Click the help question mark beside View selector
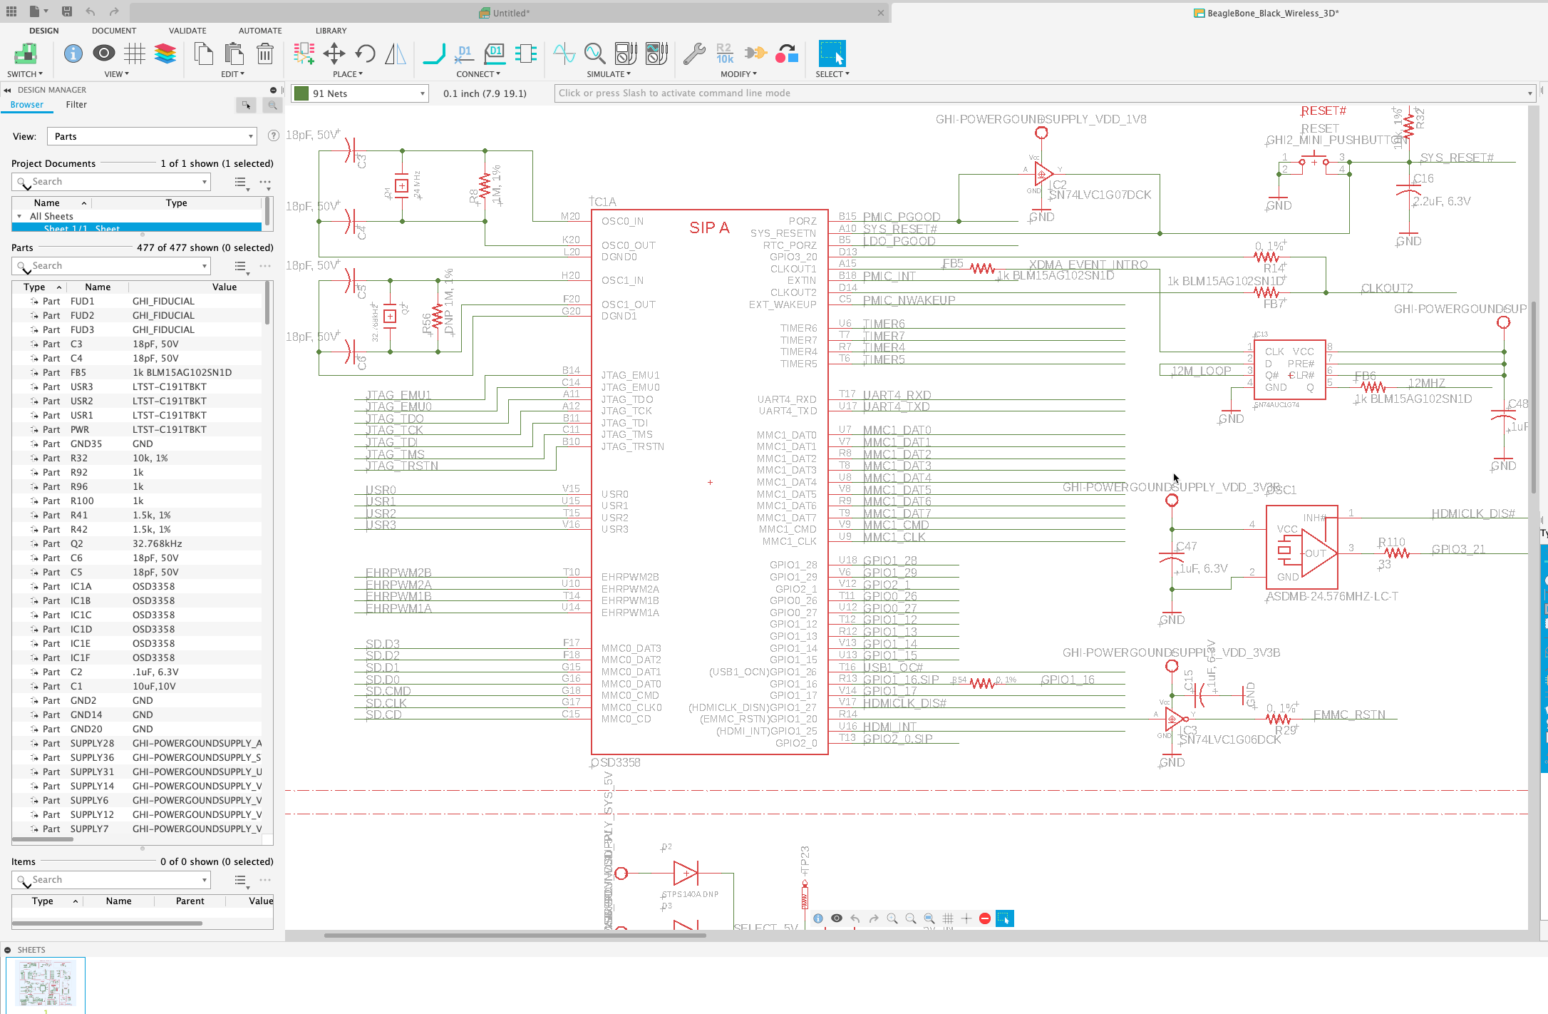This screenshot has height=1014, width=1548. [273, 135]
